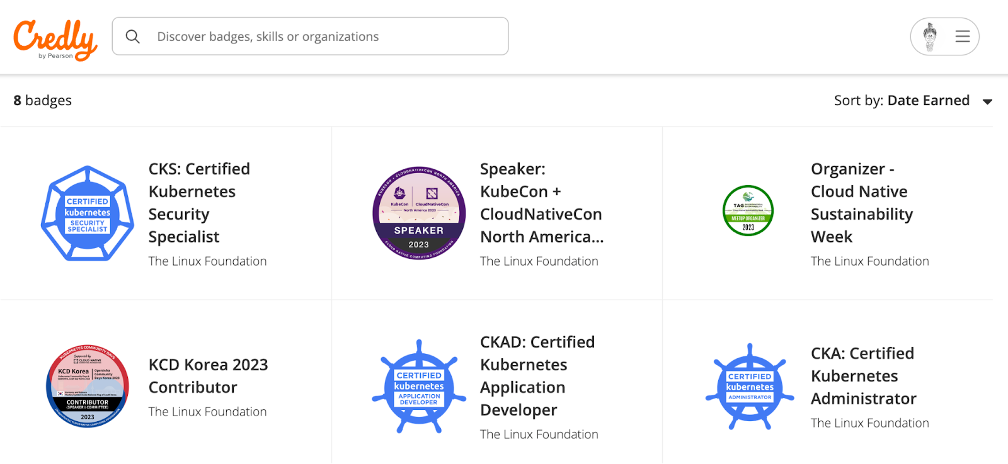The height and width of the screenshot is (464, 1008).
Task: Open the CKS hexagon badge image
Action: (x=88, y=213)
